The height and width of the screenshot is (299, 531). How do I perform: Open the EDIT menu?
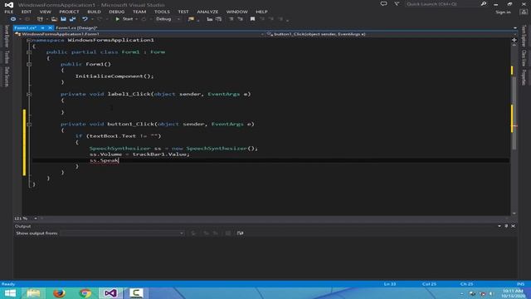(x=27, y=12)
